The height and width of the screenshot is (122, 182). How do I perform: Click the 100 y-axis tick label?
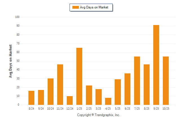click(x=17, y=17)
